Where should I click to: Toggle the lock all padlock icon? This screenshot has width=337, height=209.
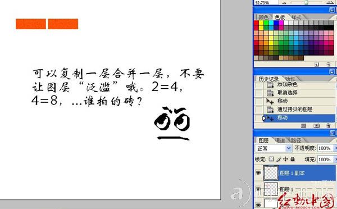point(292,159)
